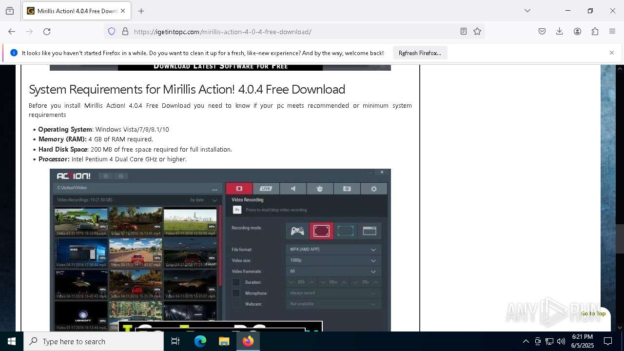
Task: Open a new tab with plus button
Action: click(x=141, y=11)
